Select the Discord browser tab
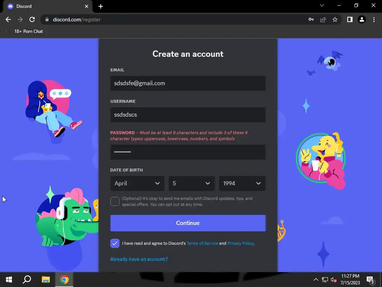Screen dimensions: 382x287 point(47,6)
